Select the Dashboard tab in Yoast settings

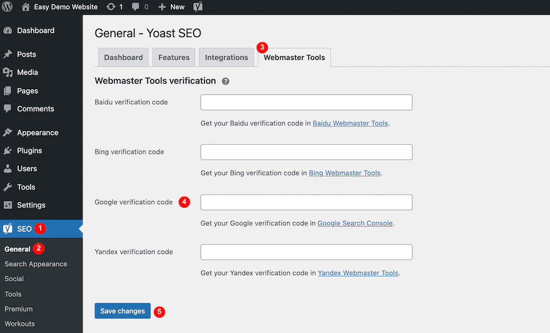coord(123,57)
